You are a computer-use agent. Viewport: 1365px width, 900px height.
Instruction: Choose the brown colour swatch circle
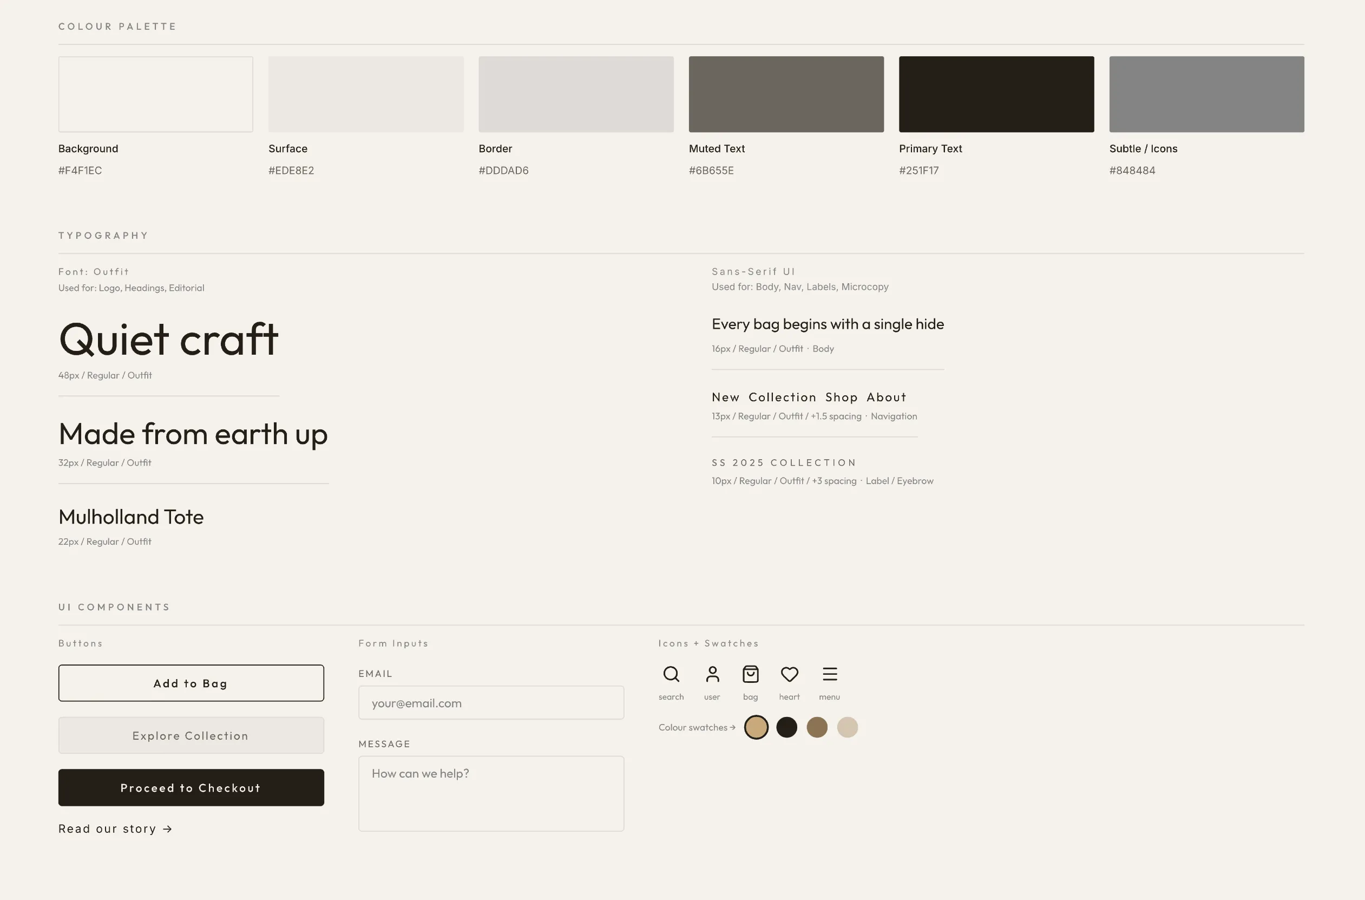tap(817, 727)
